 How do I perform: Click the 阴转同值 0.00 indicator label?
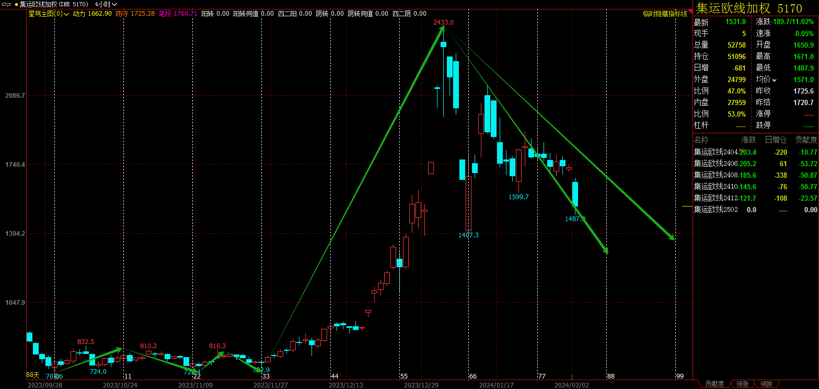tap(368, 14)
